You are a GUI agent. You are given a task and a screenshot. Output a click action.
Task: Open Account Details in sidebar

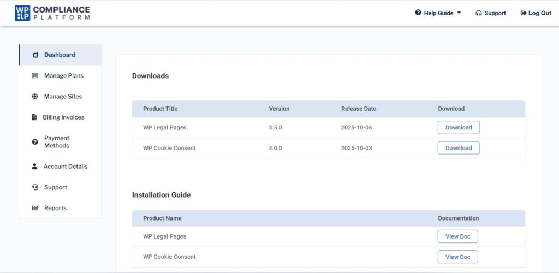point(60,167)
